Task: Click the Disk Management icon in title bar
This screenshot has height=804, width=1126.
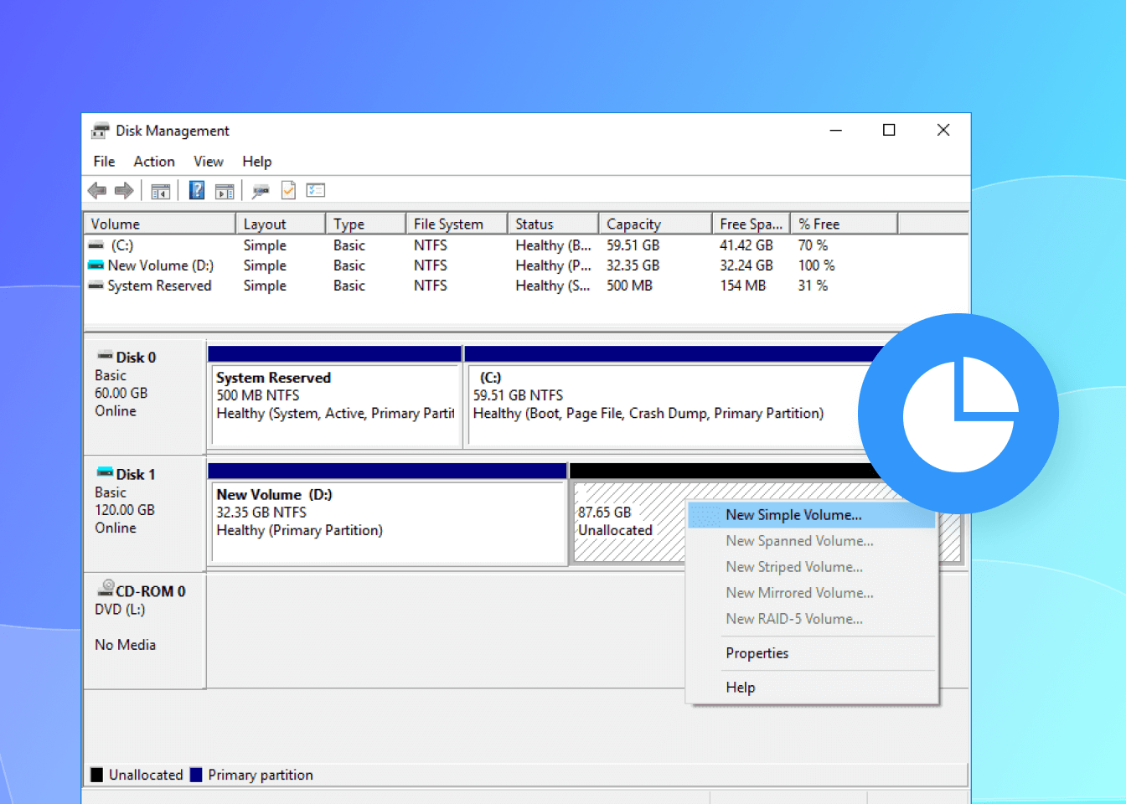Action: pyautogui.click(x=99, y=131)
